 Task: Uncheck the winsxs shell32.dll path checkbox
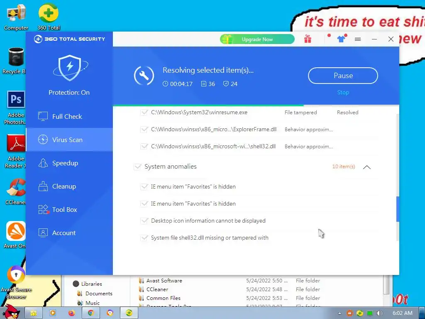pyautogui.click(x=144, y=147)
